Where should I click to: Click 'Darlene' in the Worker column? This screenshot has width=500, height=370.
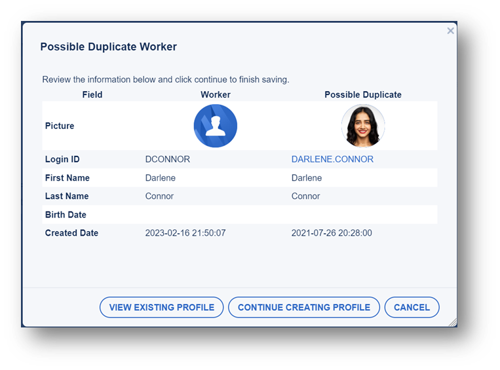[x=160, y=177]
